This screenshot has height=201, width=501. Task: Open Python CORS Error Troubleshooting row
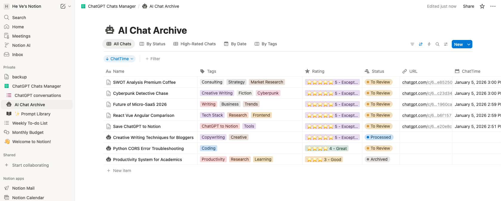[x=148, y=149]
